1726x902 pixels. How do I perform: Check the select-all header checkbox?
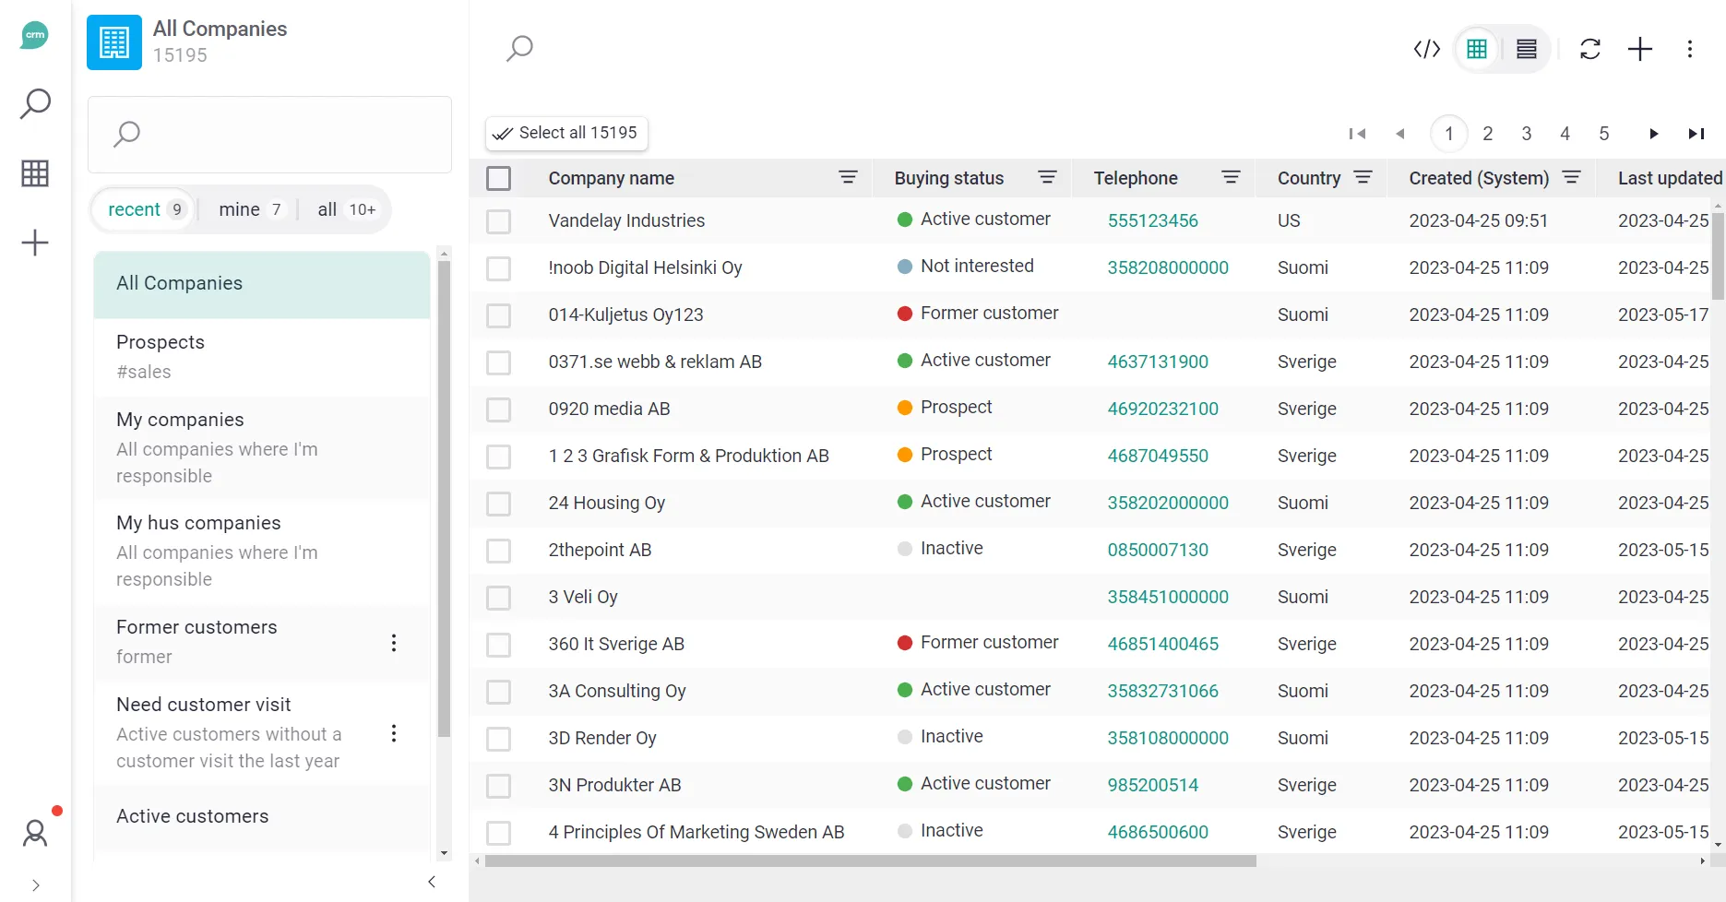[x=498, y=178]
